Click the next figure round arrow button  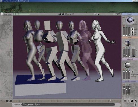pyautogui.click(x=63, y=14)
